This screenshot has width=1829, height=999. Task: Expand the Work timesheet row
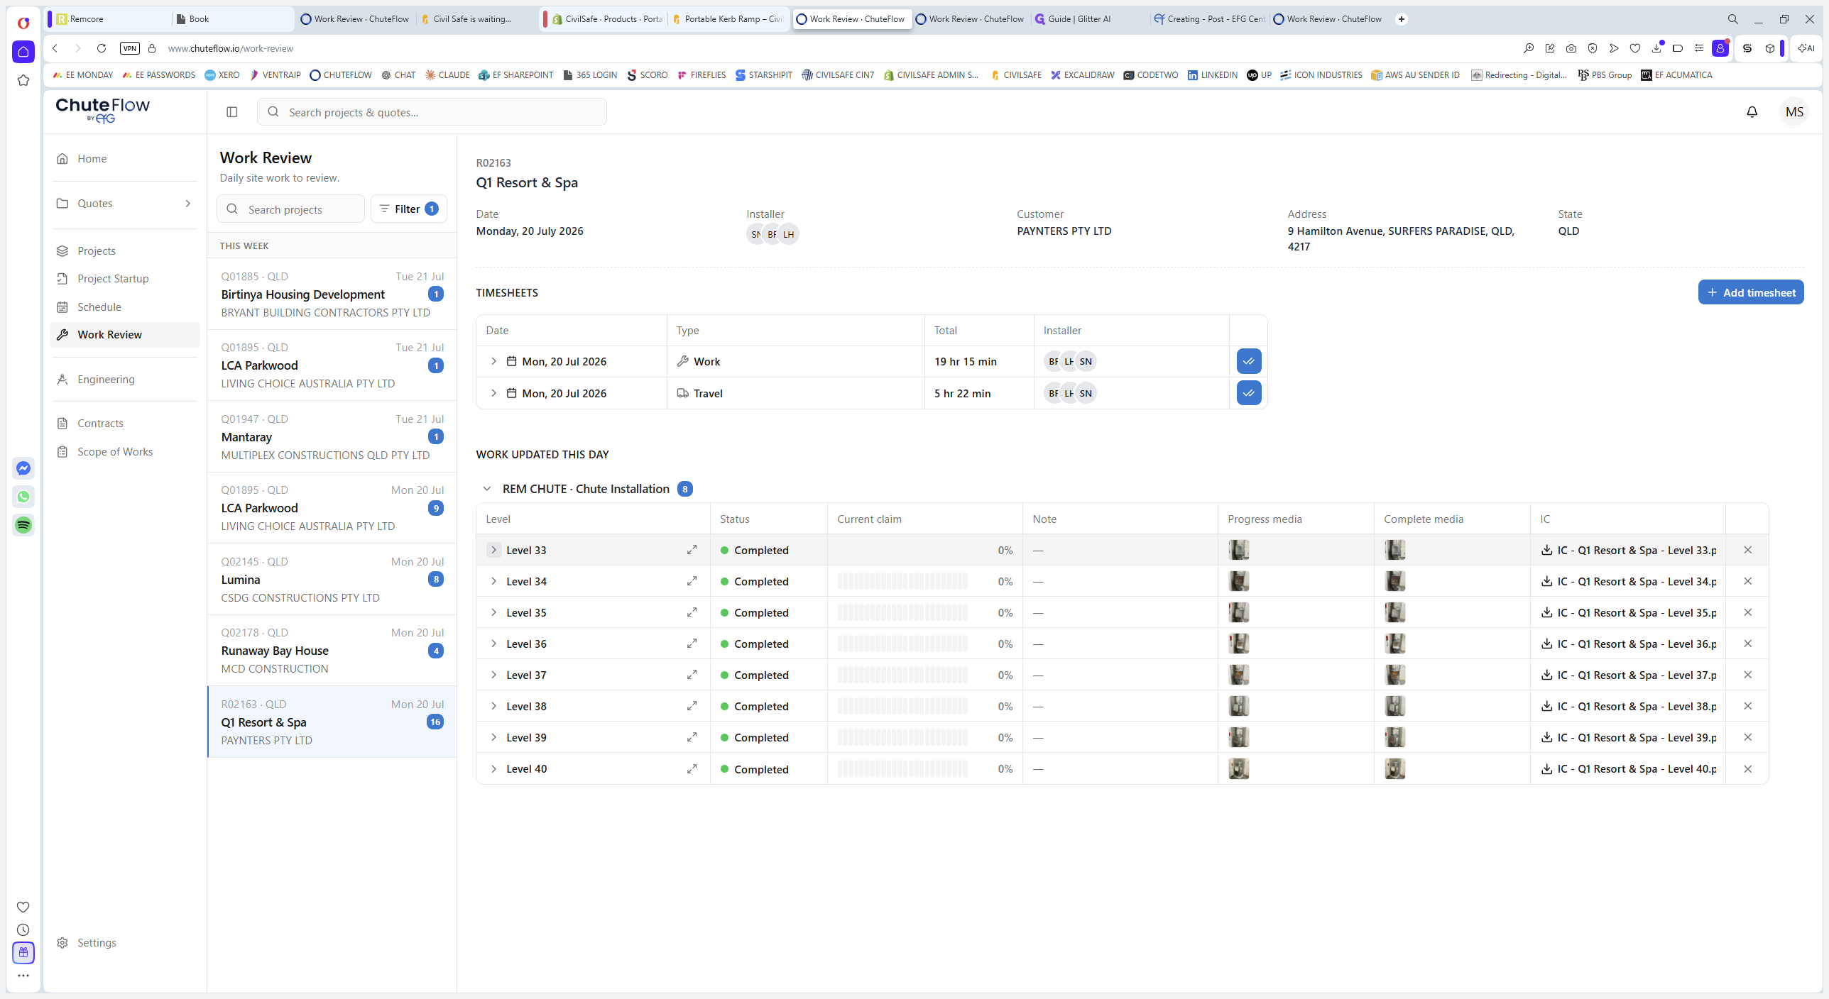[493, 361]
